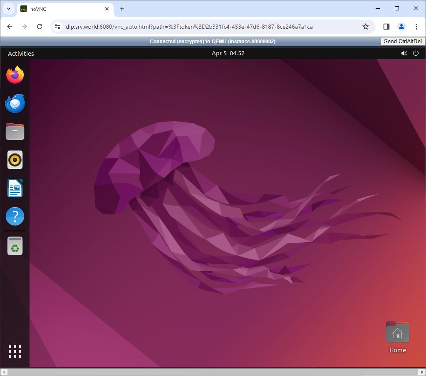Viewport: 426px width, 376px height.
Task: Click the Send CtrlAltDel button
Action: (x=403, y=41)
